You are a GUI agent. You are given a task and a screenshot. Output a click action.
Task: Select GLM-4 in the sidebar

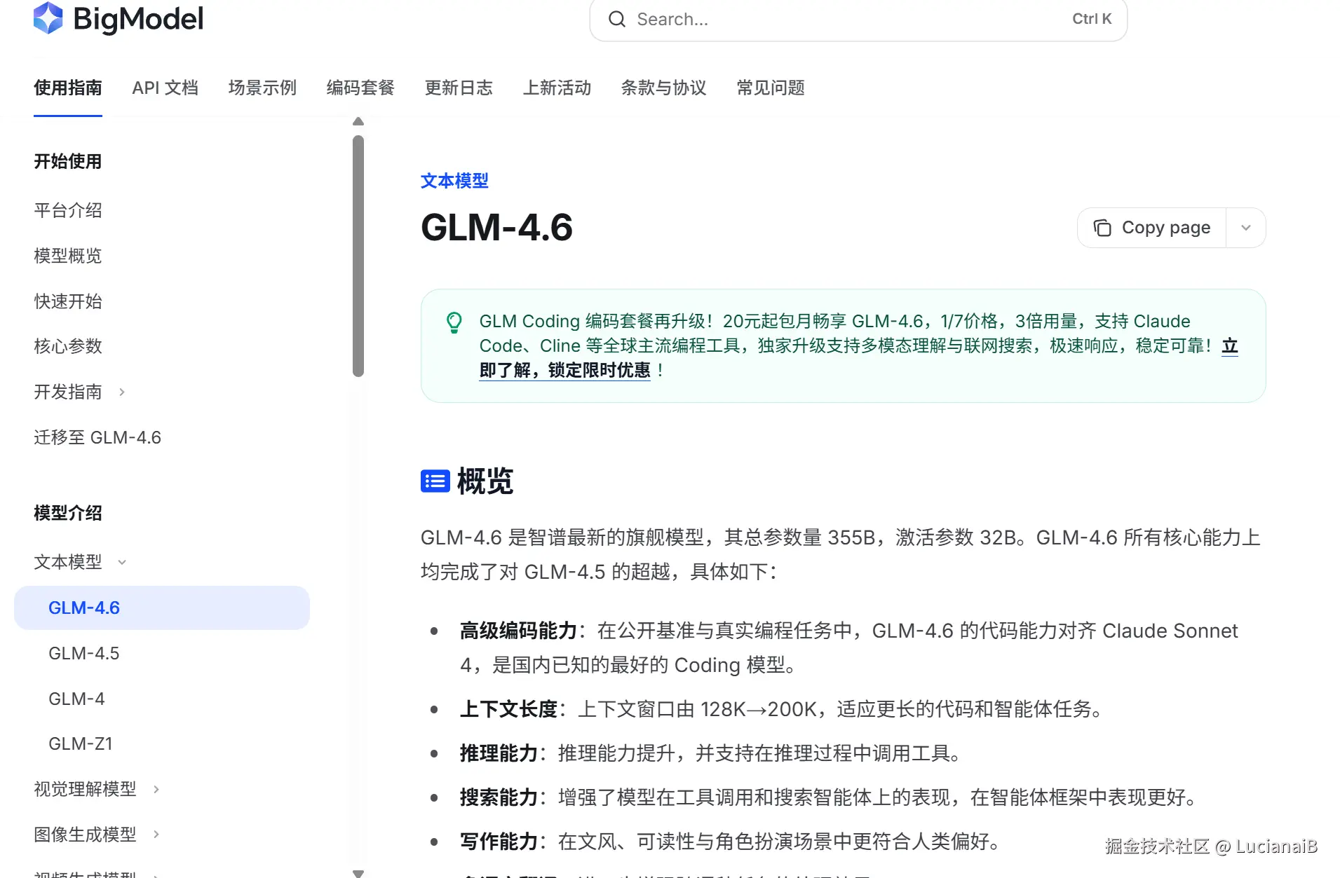coord(76,699)
